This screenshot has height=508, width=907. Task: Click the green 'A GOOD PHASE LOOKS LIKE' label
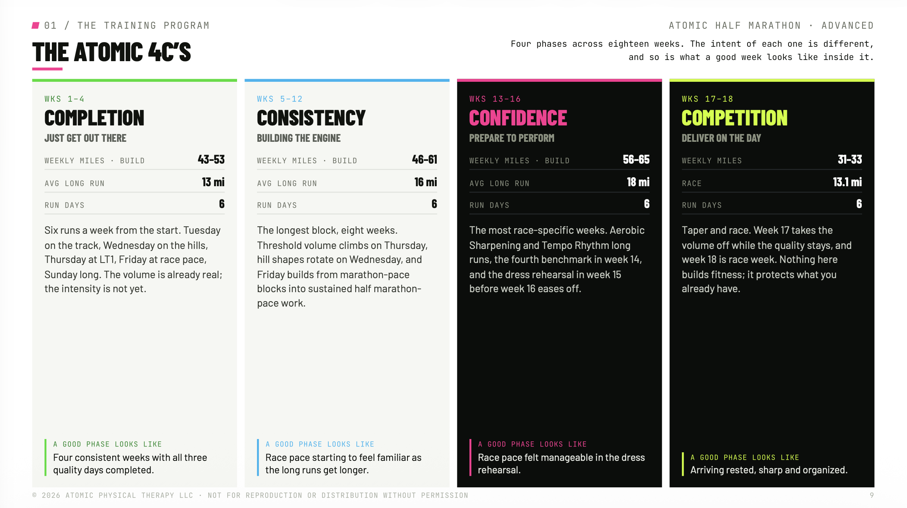108,444
